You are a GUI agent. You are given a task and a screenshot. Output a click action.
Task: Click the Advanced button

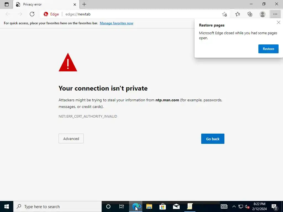pyautogui.click(x=71, y=139)
